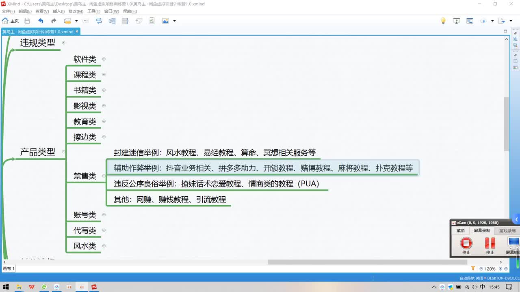Screen dimensions: 520x292
Task: Zoom out with the minus button
Action: click(x=481, y=268)
